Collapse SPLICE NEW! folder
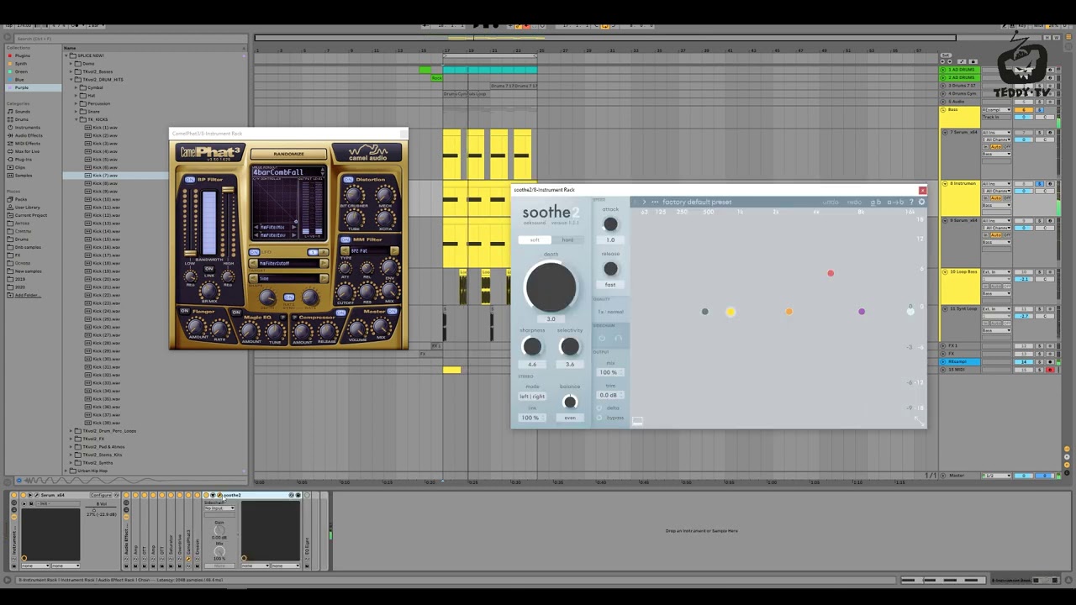This screenshot has height=605, width=1076. click(66, 55)
